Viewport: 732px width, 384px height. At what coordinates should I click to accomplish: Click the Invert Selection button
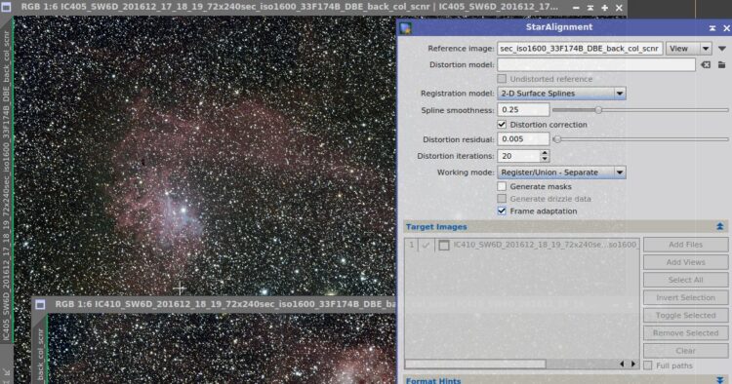point(685,298)
